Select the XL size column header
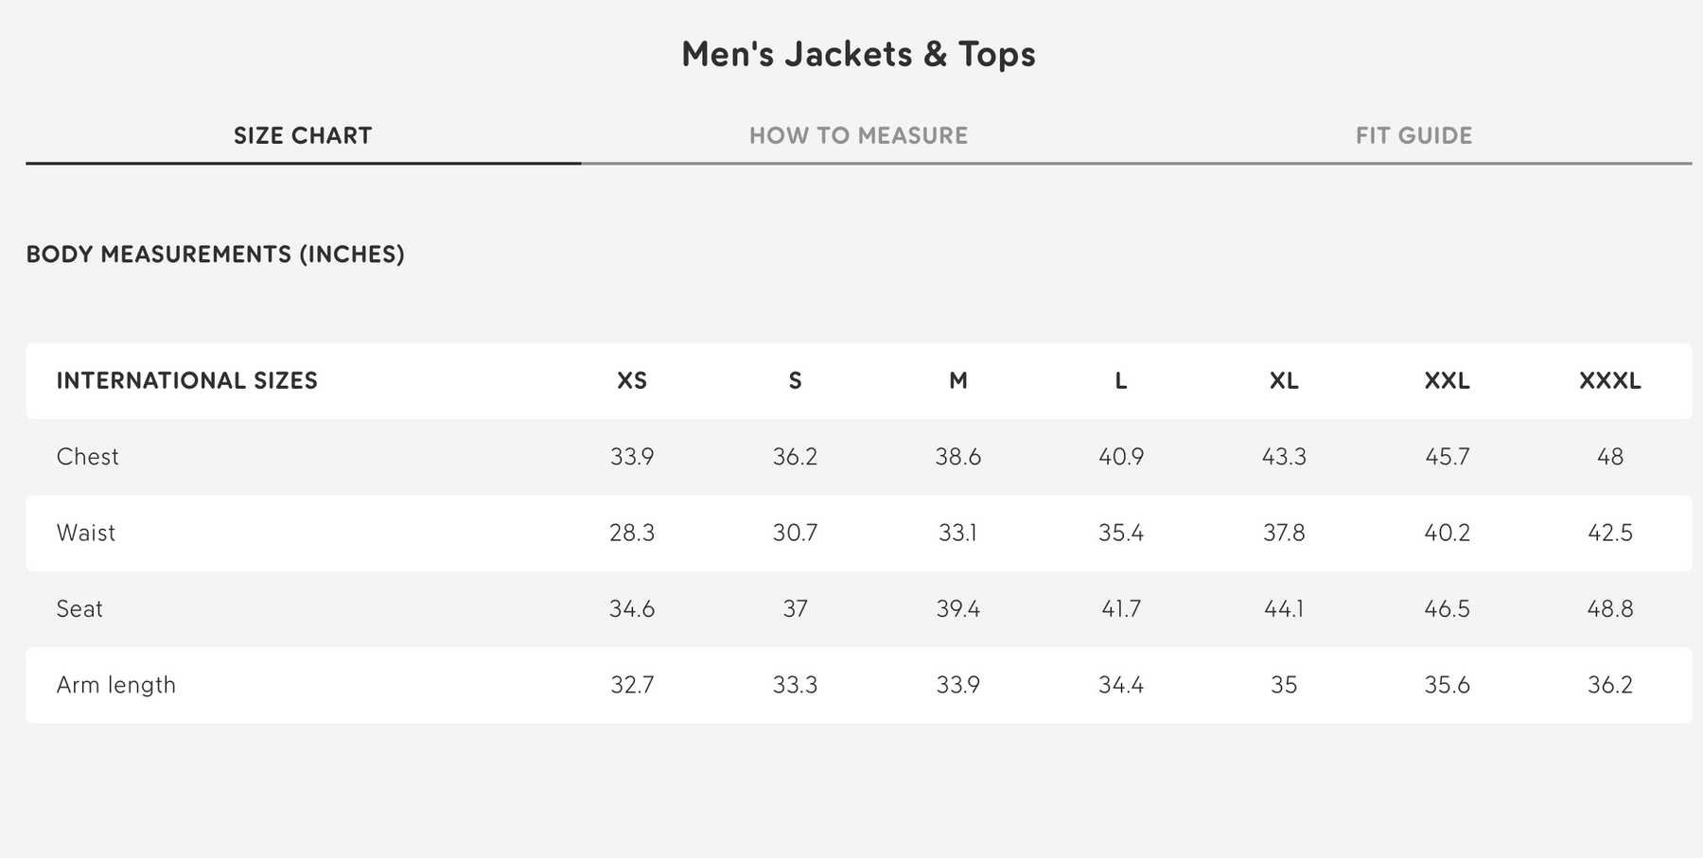 pos(1284,381)
